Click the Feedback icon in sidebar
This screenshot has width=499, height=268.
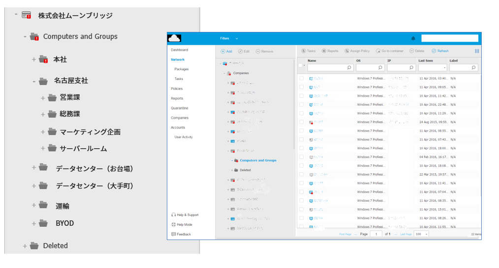173,234
